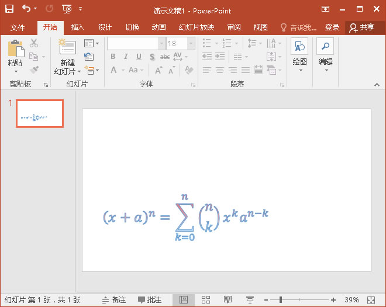Click the 共享 (Share) button
This screenshot has height=307, width=386.
(361, 27)
